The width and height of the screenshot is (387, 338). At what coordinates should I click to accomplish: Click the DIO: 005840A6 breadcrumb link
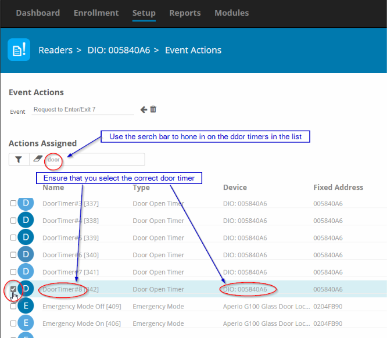119,51
